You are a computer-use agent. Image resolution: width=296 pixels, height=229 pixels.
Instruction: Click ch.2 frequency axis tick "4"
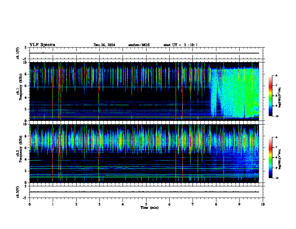pyautogui.click(x=26, y=159)
